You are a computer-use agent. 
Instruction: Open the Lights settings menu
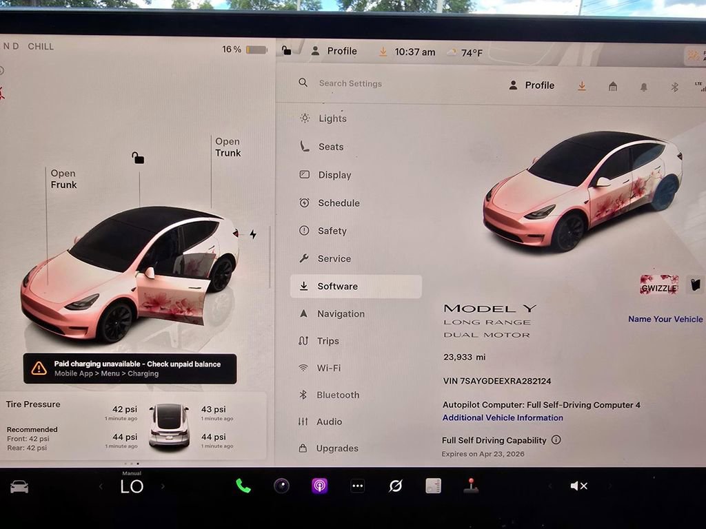click(x=323, y=118)
